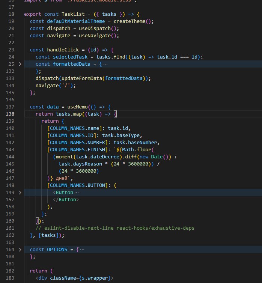Image resolution: width=262 pixels, height=283 pixels.
Task: Click the closing </Button> tag
Action: tap(66, 200)
